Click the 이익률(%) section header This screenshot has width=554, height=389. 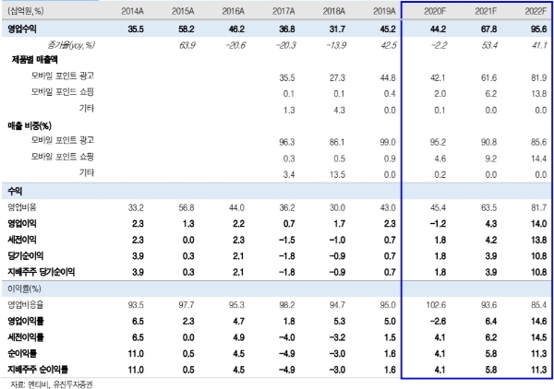pyautogui.click(x=24, y=289)
